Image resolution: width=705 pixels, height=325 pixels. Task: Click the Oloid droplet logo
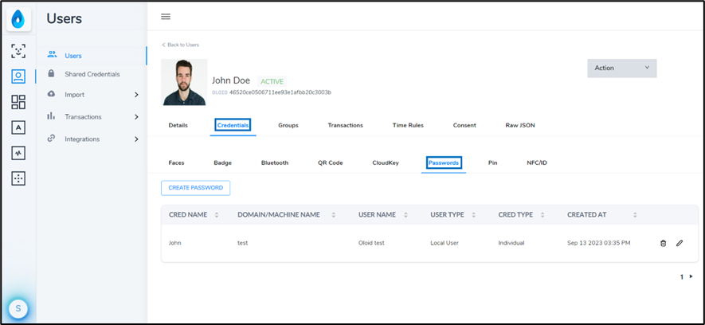click(18, 19)
